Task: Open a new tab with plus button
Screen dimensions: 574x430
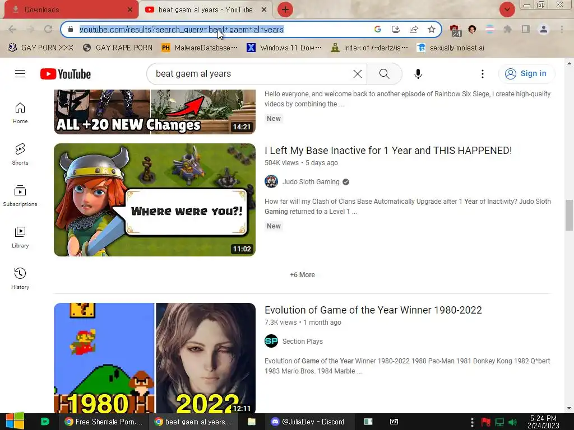Action: point(285,10)
